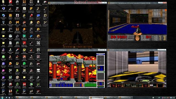Image resolution: width=176 pixels, height=99 pixels.
Task: Launch the Counter-Strike Source shortcut
Action: [x=31, y=3]
